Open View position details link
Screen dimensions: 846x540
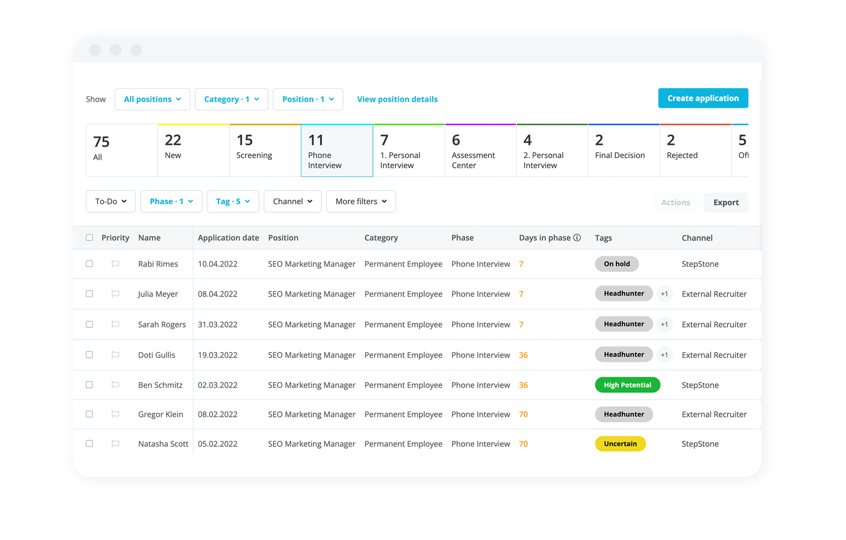pyautogui.click(x=397, y=99)
